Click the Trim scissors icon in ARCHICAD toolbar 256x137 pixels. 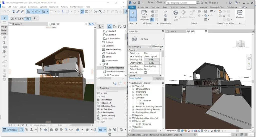pyautogui.click(x=96, y=11)
